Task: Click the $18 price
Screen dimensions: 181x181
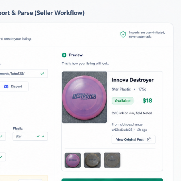Action: pos(147,101)
